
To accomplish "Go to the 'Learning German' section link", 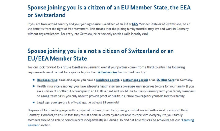I will pos(188,120).
